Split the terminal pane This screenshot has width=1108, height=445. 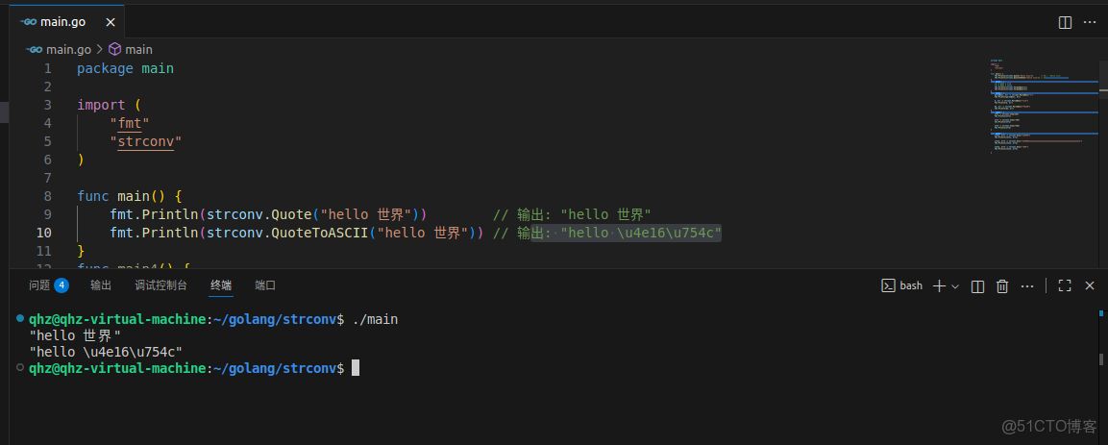977,285
